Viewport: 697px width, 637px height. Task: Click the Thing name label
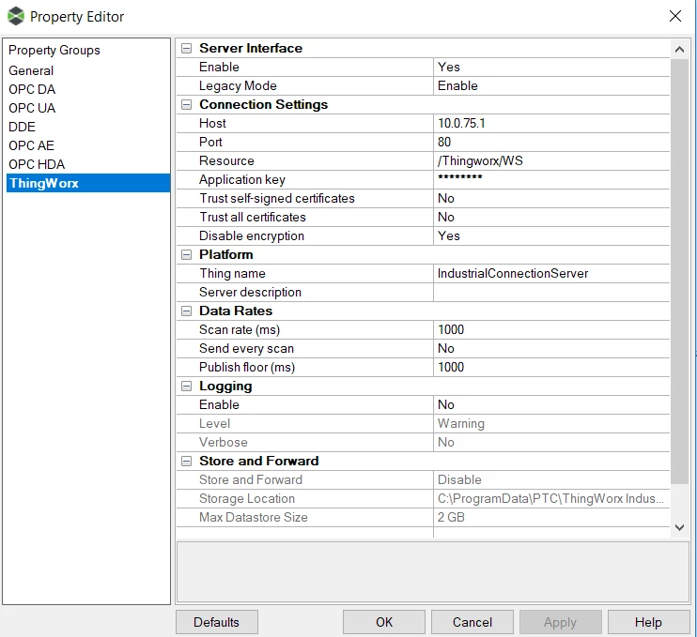[x=232, y=273]
